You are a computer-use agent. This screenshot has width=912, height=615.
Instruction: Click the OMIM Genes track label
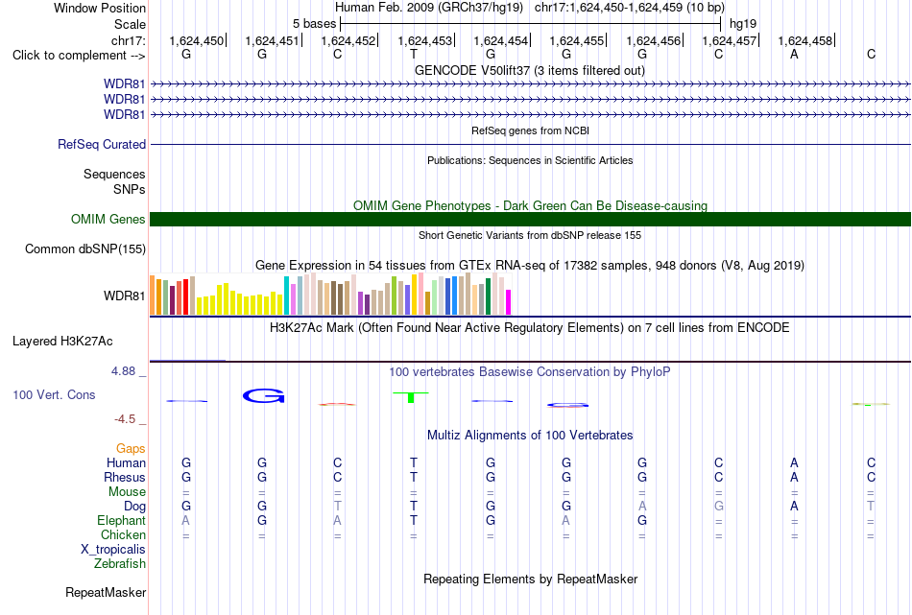pyautogui.click(x=108, y=219)
